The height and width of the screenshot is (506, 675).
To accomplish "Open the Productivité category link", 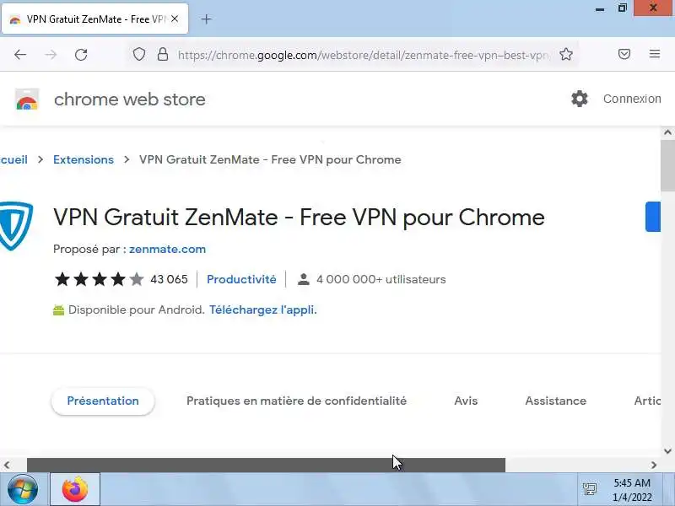I will (241, 279).
